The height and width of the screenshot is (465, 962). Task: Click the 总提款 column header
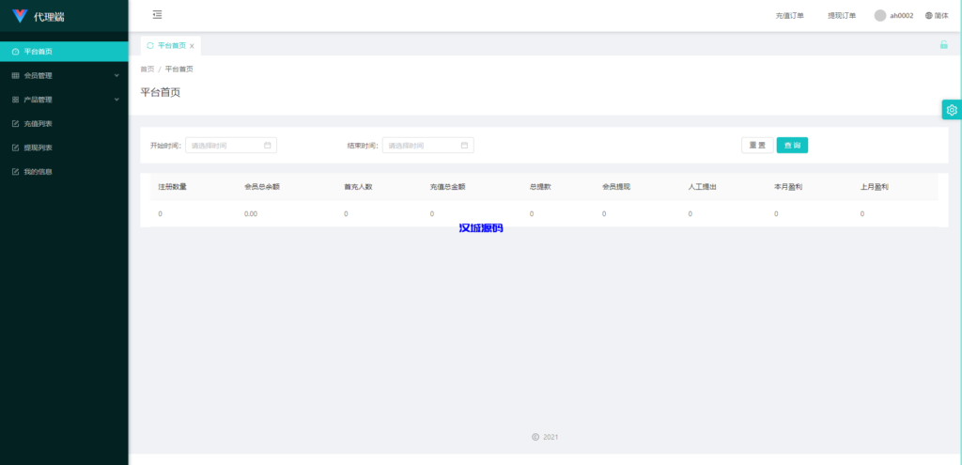click(540, 187)
